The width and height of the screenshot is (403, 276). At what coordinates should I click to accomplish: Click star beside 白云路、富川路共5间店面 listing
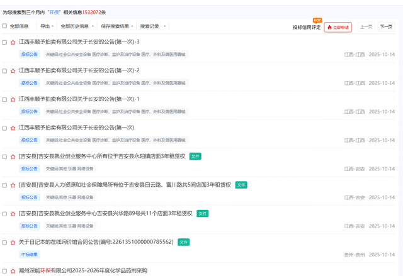[x=13, y=185]
